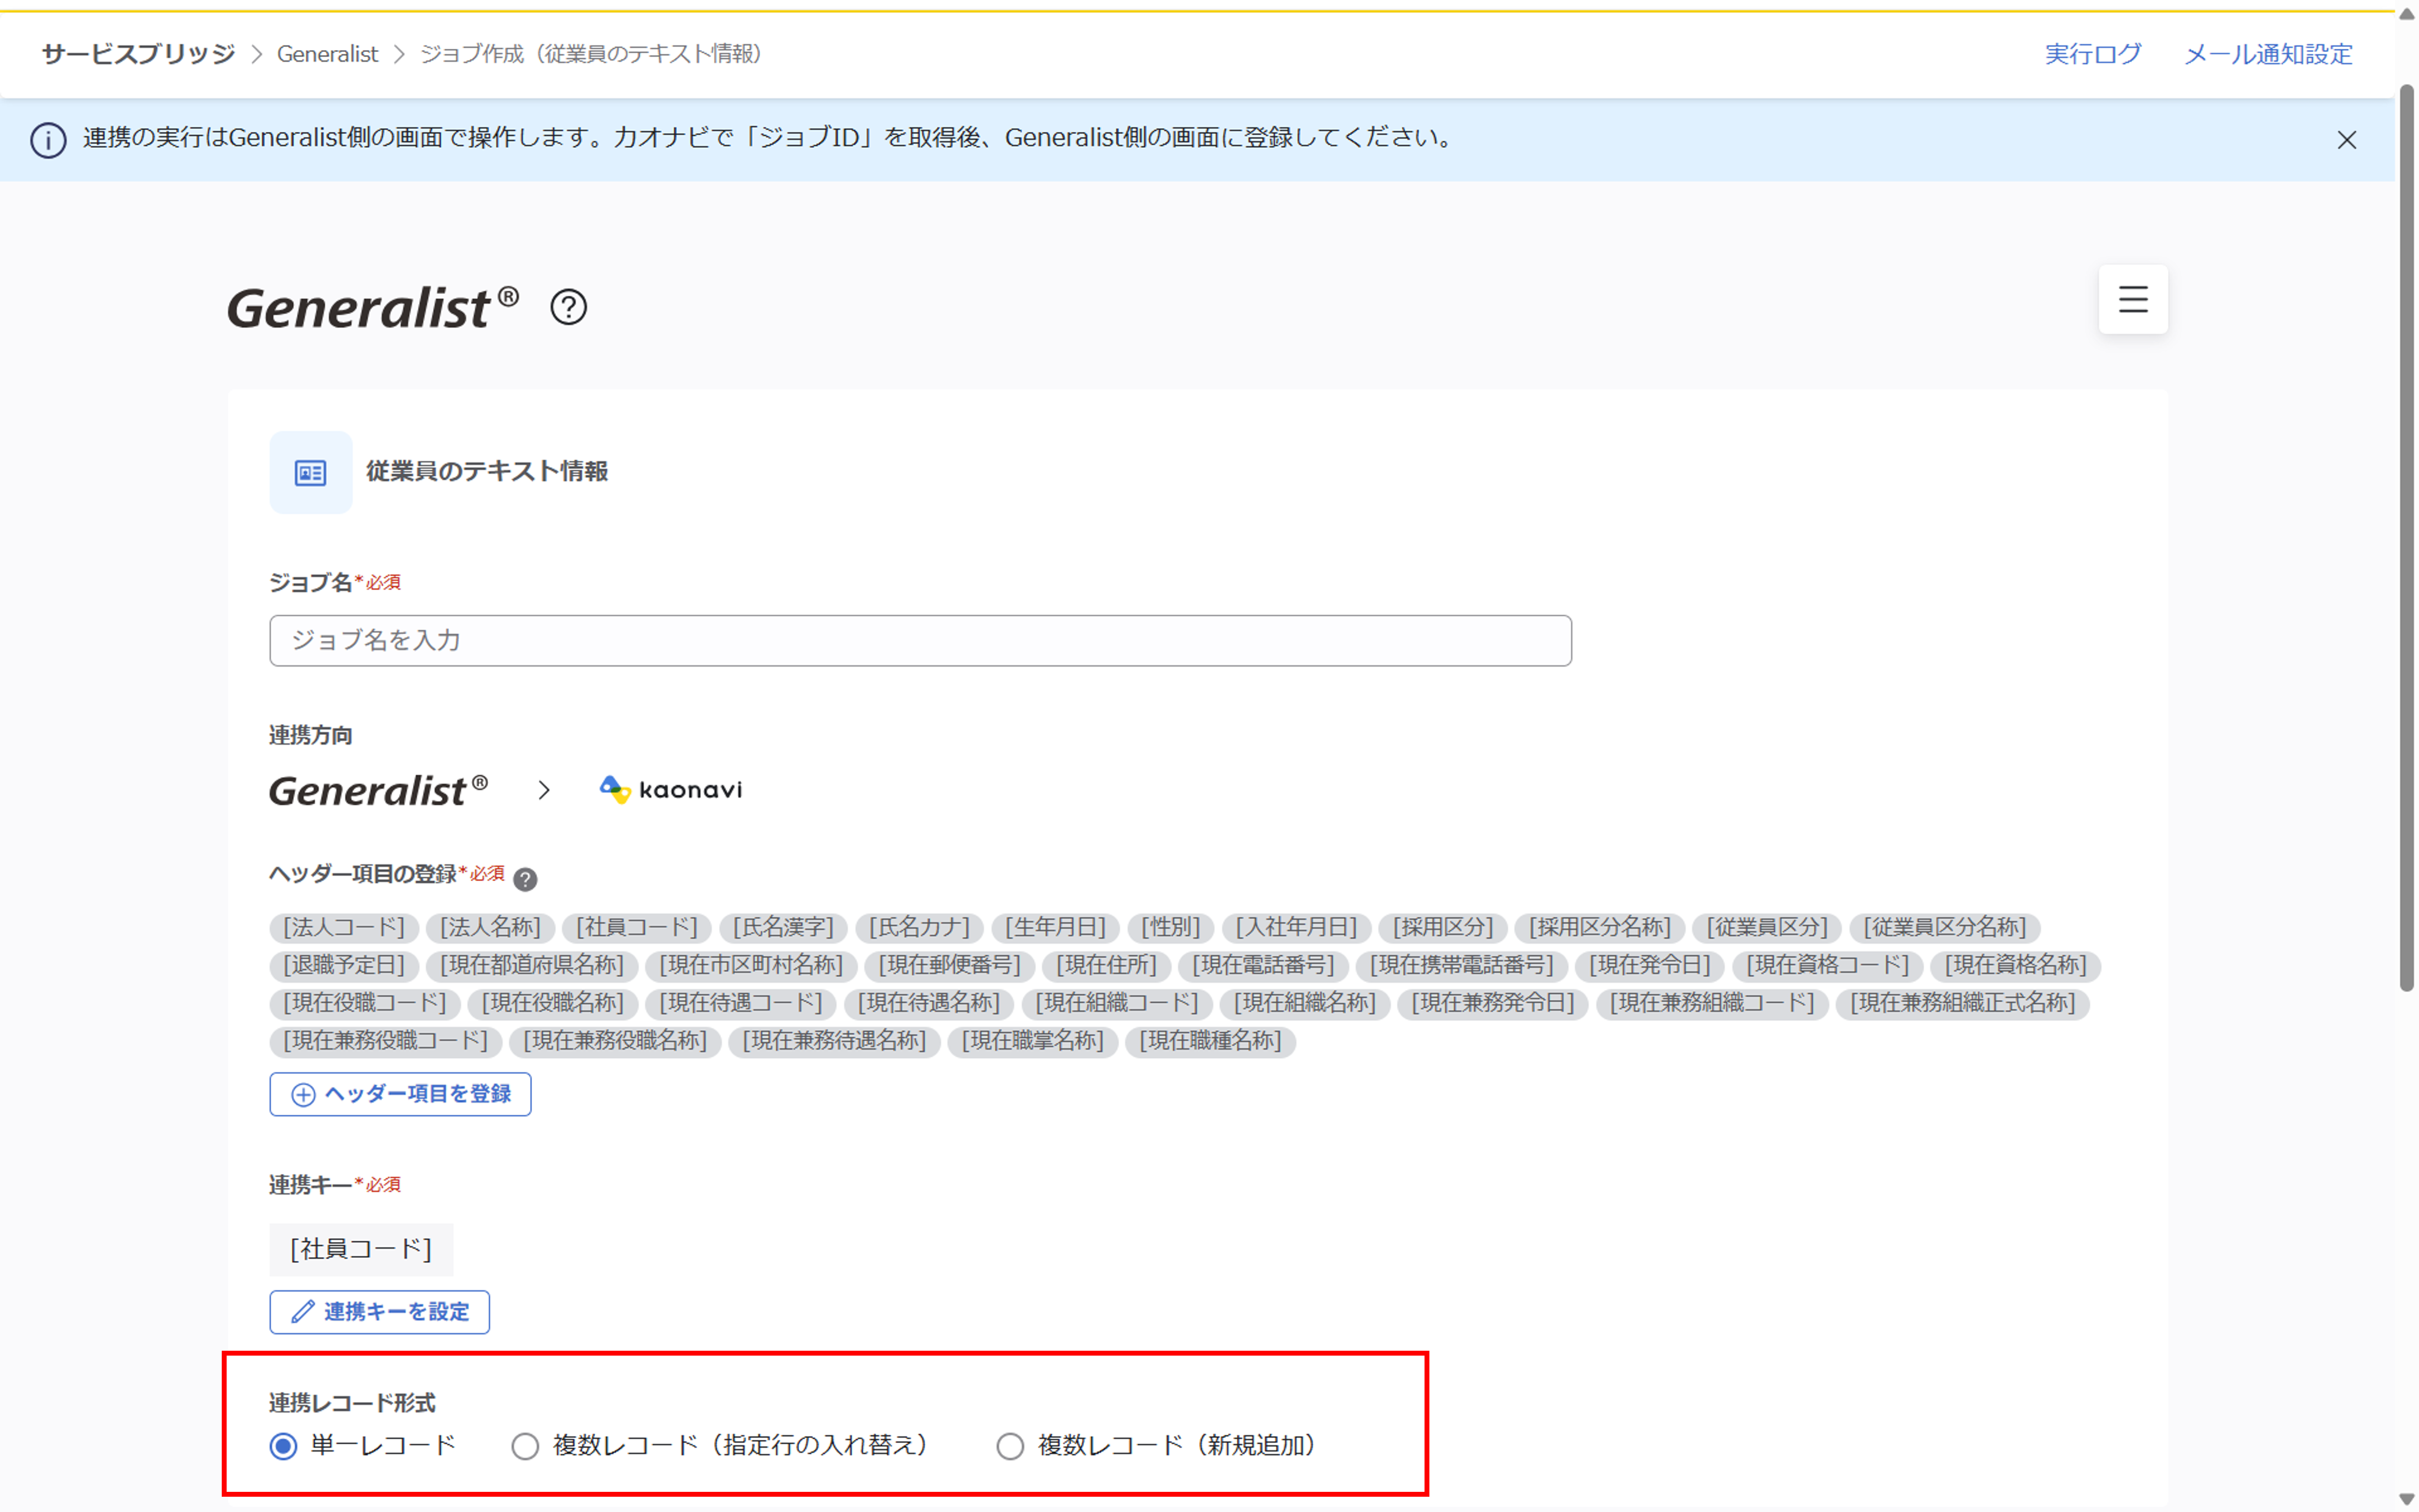Dismiss the info banner with the X
The image size is (2419, 1512).
(2346, 140)
